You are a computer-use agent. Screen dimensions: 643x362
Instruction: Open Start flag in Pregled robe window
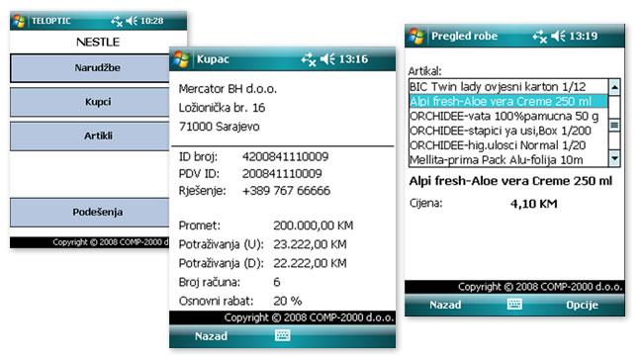click(415, 36)
